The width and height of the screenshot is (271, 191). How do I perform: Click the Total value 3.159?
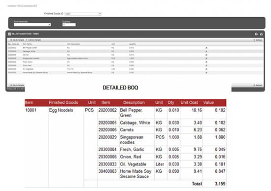point(220,184)
